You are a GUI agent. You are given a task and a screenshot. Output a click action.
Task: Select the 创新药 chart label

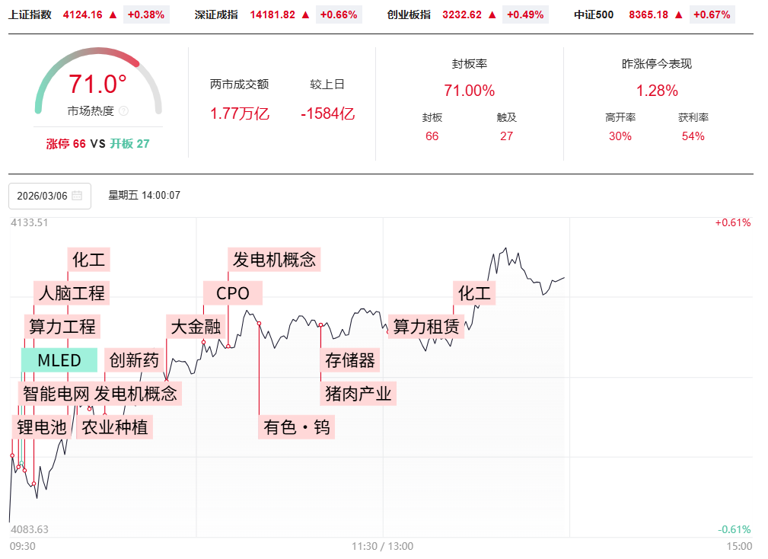coord(134,360)
